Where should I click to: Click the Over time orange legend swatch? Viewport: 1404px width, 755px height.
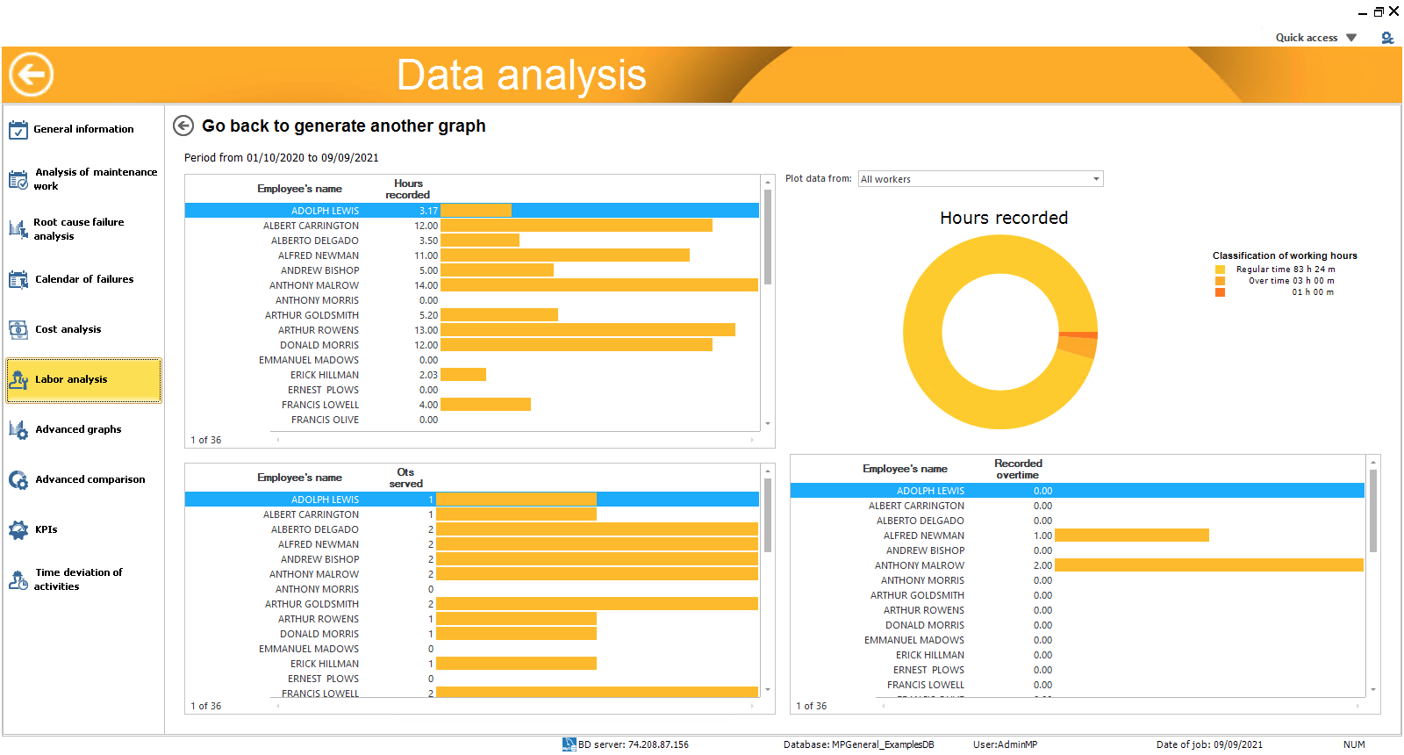point(1220,281)
